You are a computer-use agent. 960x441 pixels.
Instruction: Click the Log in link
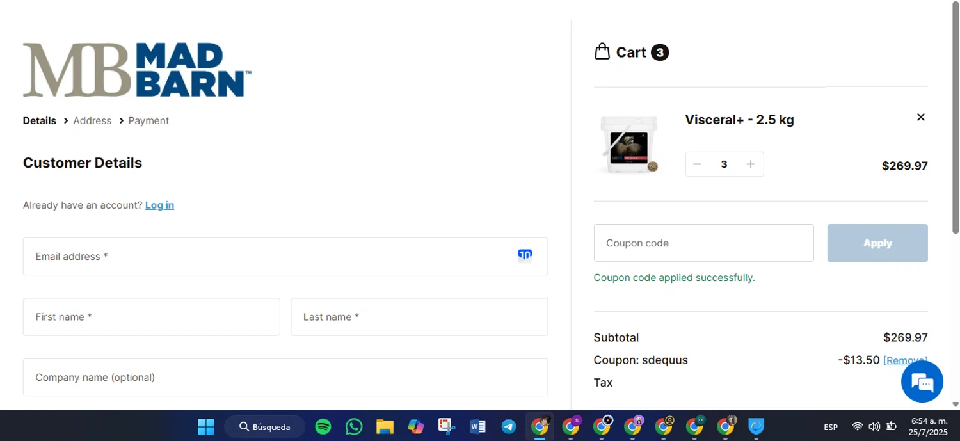159,205
